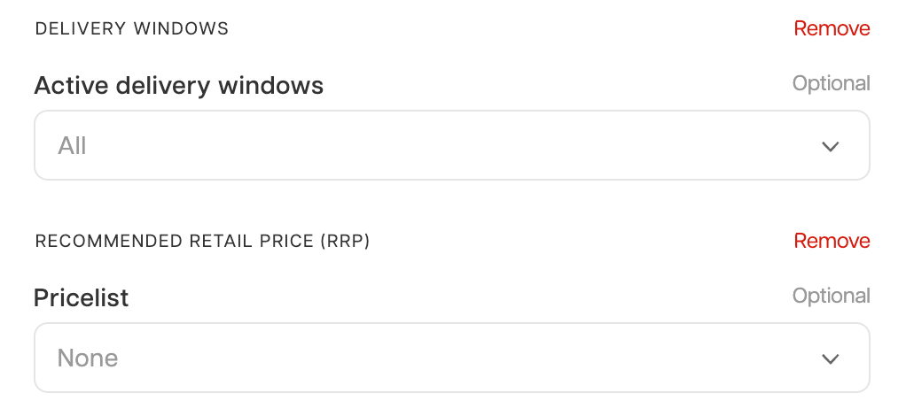Click the RECOMMENDED RETAIL PRICE (RRP) heading

pyautogui.click(x=202, y=241)
